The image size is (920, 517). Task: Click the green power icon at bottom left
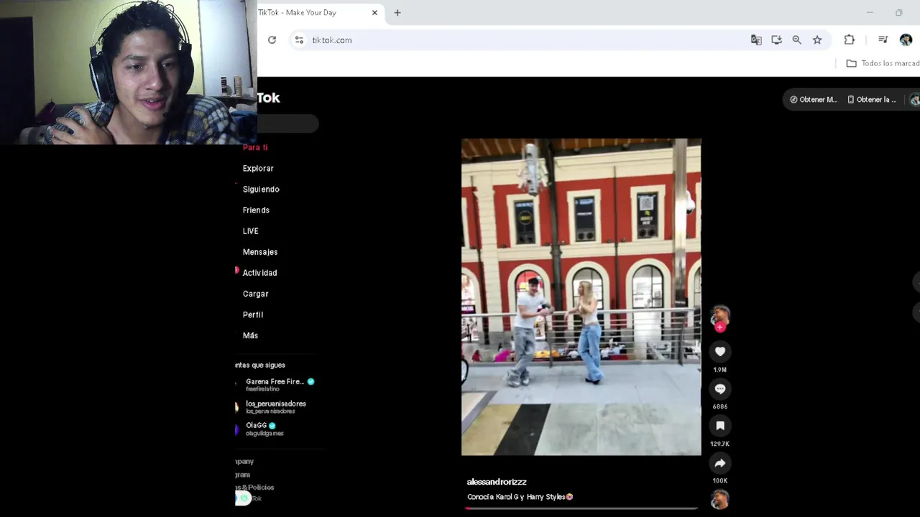(244, 498)
